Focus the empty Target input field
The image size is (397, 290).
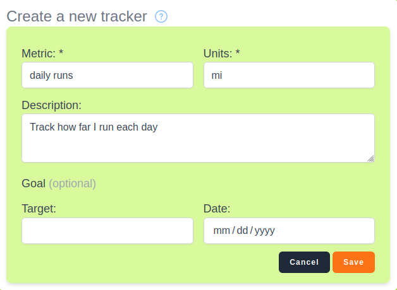coord(107,231)
